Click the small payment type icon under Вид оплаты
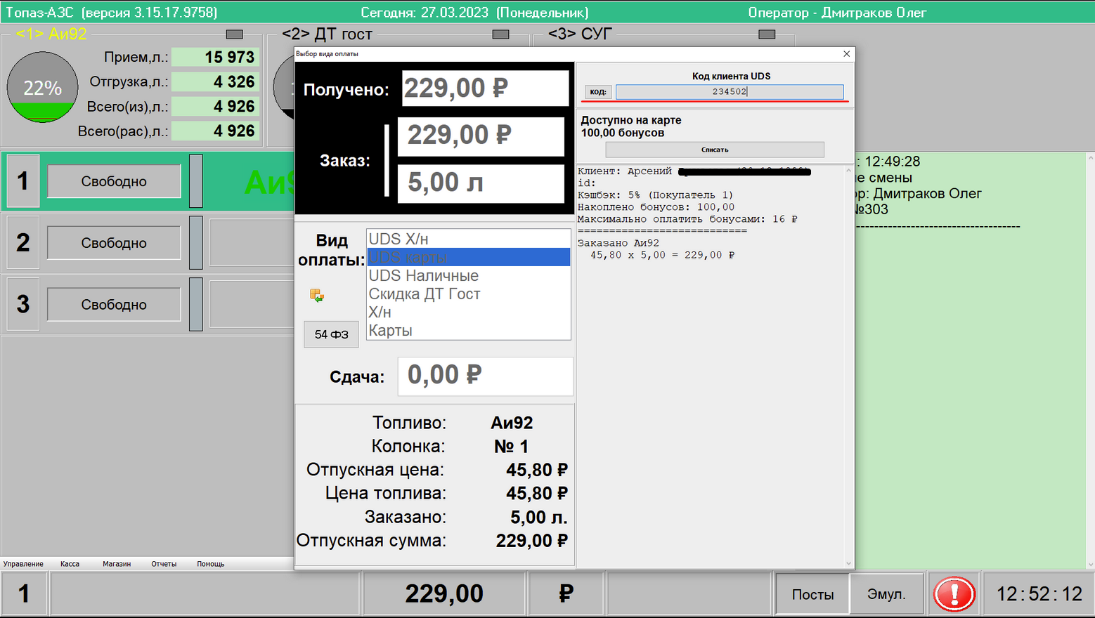The height and width of the screenshot is (618, 1095). coord(317,296)
